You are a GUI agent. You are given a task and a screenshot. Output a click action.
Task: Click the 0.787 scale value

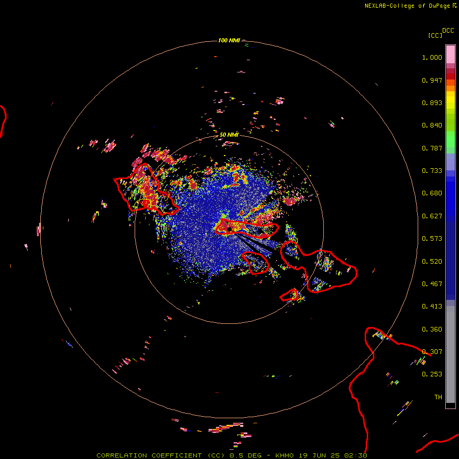click(432, 148)
